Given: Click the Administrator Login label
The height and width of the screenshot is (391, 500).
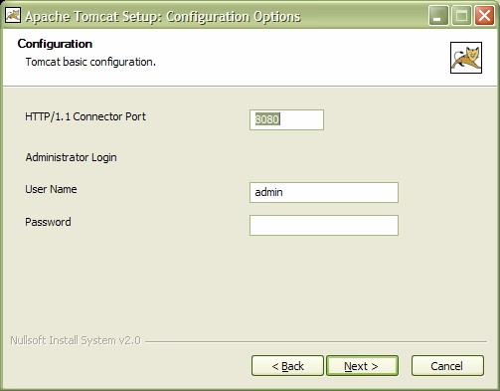Looking at the screenshot, I should tap(72, 157).
